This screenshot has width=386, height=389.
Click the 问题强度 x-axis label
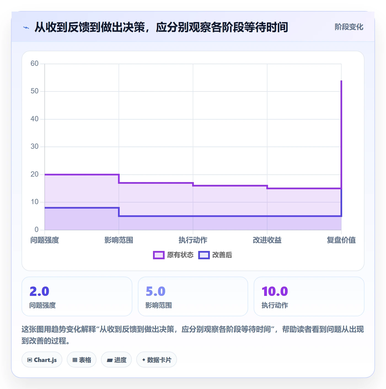pyautogui.click(x=45, y=240)
